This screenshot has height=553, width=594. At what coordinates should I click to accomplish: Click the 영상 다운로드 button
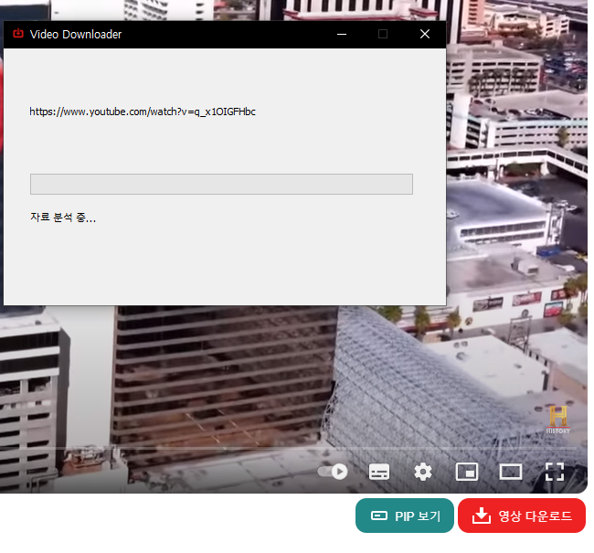tap(522, 516)
